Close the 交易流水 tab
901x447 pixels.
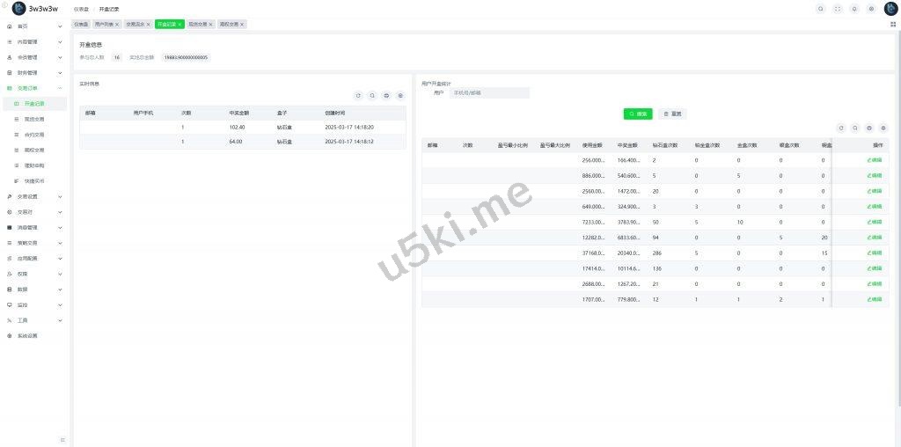coord(148,25)
